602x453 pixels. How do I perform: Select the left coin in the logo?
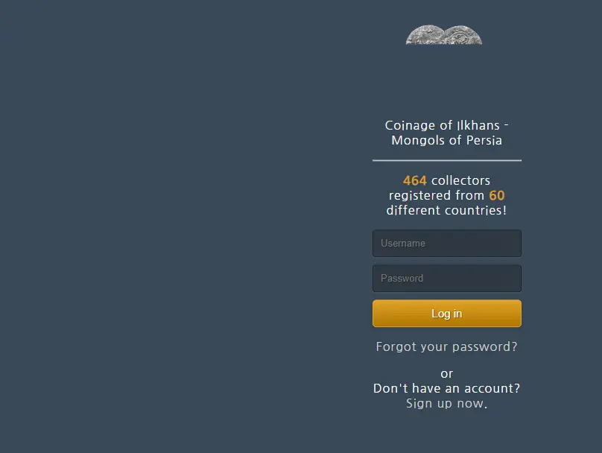tap(425, 35)
